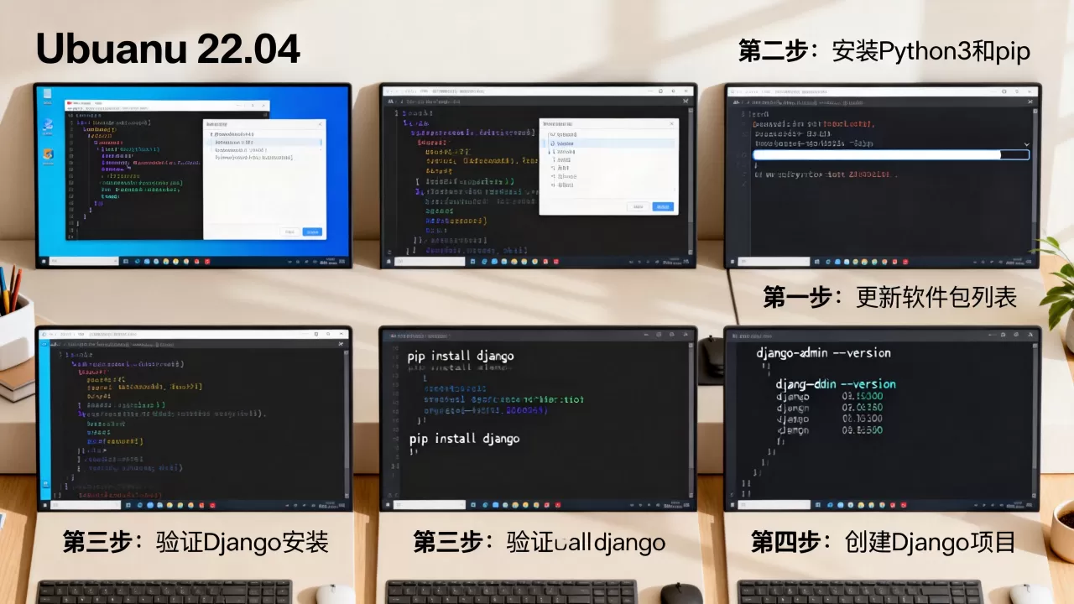The height and width of the screenshot is (604, 1074).
Task: Click the taskbar search box on the checklist-dialog monitor
Action: pyautogui.click(x=430, y=261)
